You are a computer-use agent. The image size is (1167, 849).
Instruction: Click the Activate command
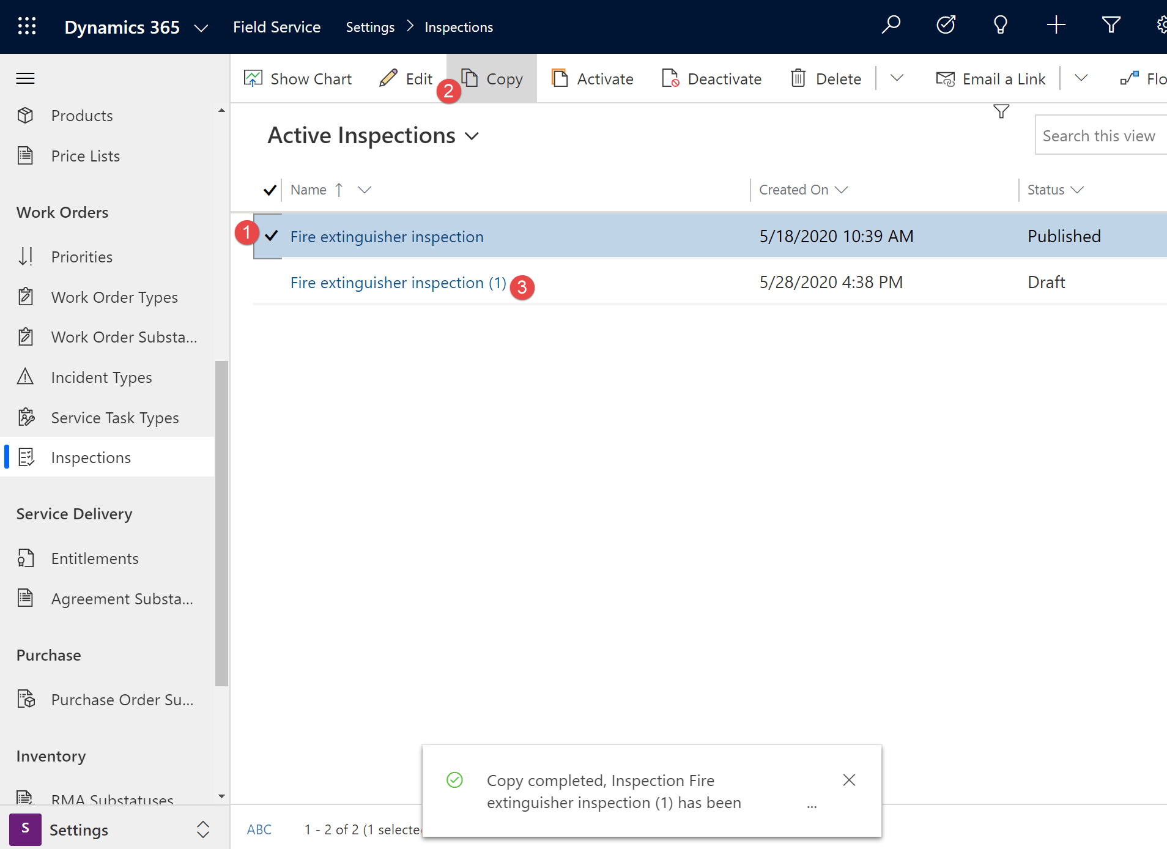[x=592, y=79]
